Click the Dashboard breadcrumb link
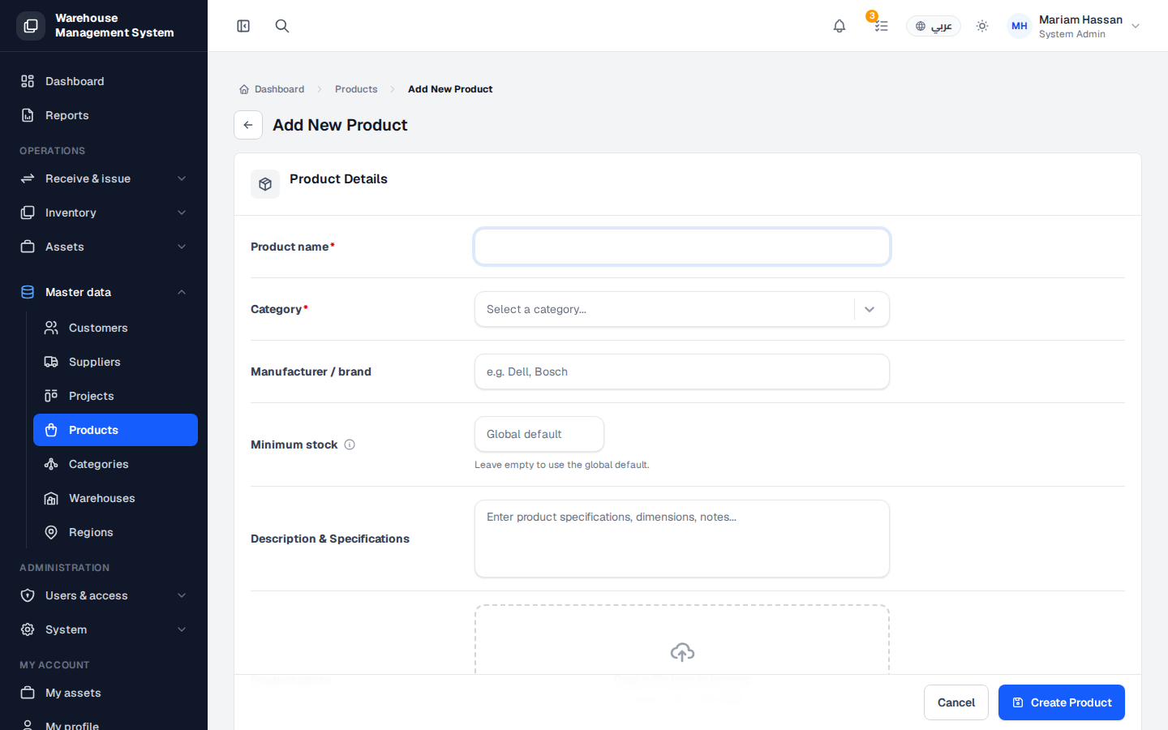Screen dimensions: 1168x730 272,89
